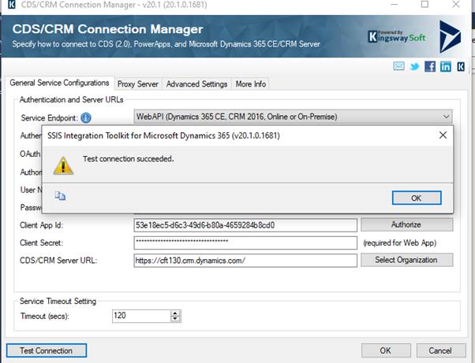Copy message using dialog copy icon
This screenshot has width=475, height=363.
point(60,196)
